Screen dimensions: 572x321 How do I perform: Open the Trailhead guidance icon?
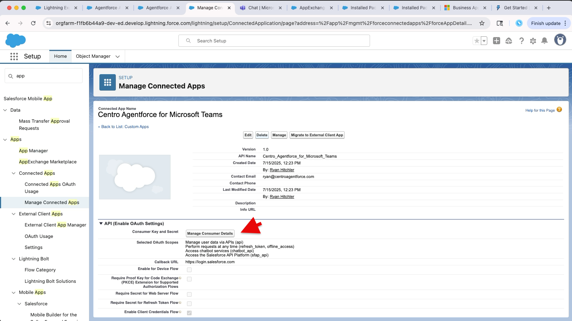tap(509, 41)
